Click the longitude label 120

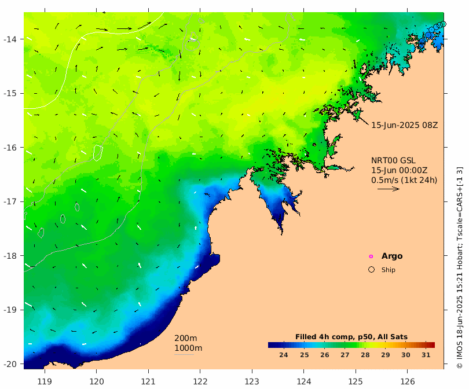[x=97, y=381]
